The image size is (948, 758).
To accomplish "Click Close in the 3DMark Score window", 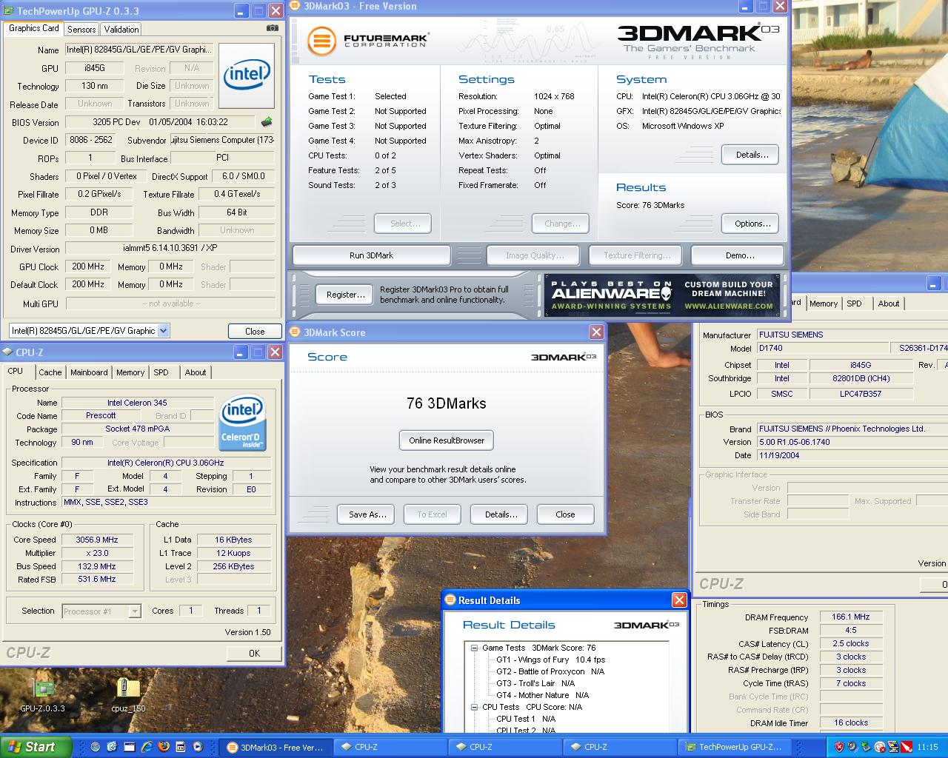I will (565, 514).
